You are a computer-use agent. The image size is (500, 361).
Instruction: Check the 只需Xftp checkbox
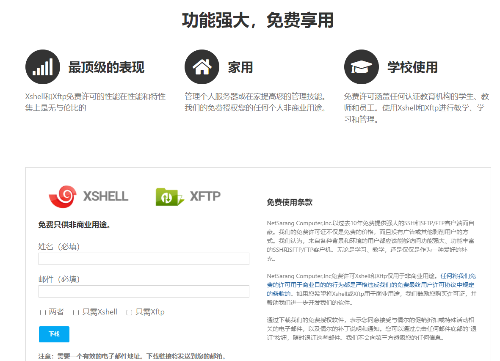[x=129, y=313]
